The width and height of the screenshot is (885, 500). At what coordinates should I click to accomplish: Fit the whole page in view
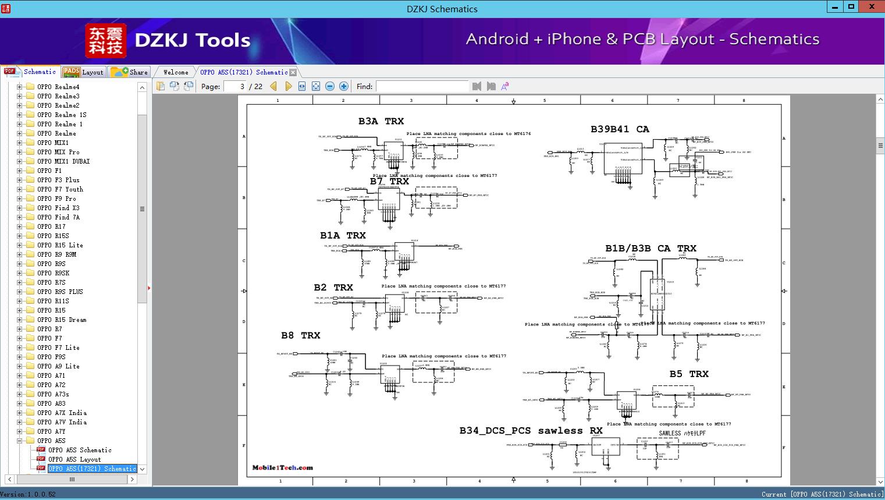coord(315,86)
